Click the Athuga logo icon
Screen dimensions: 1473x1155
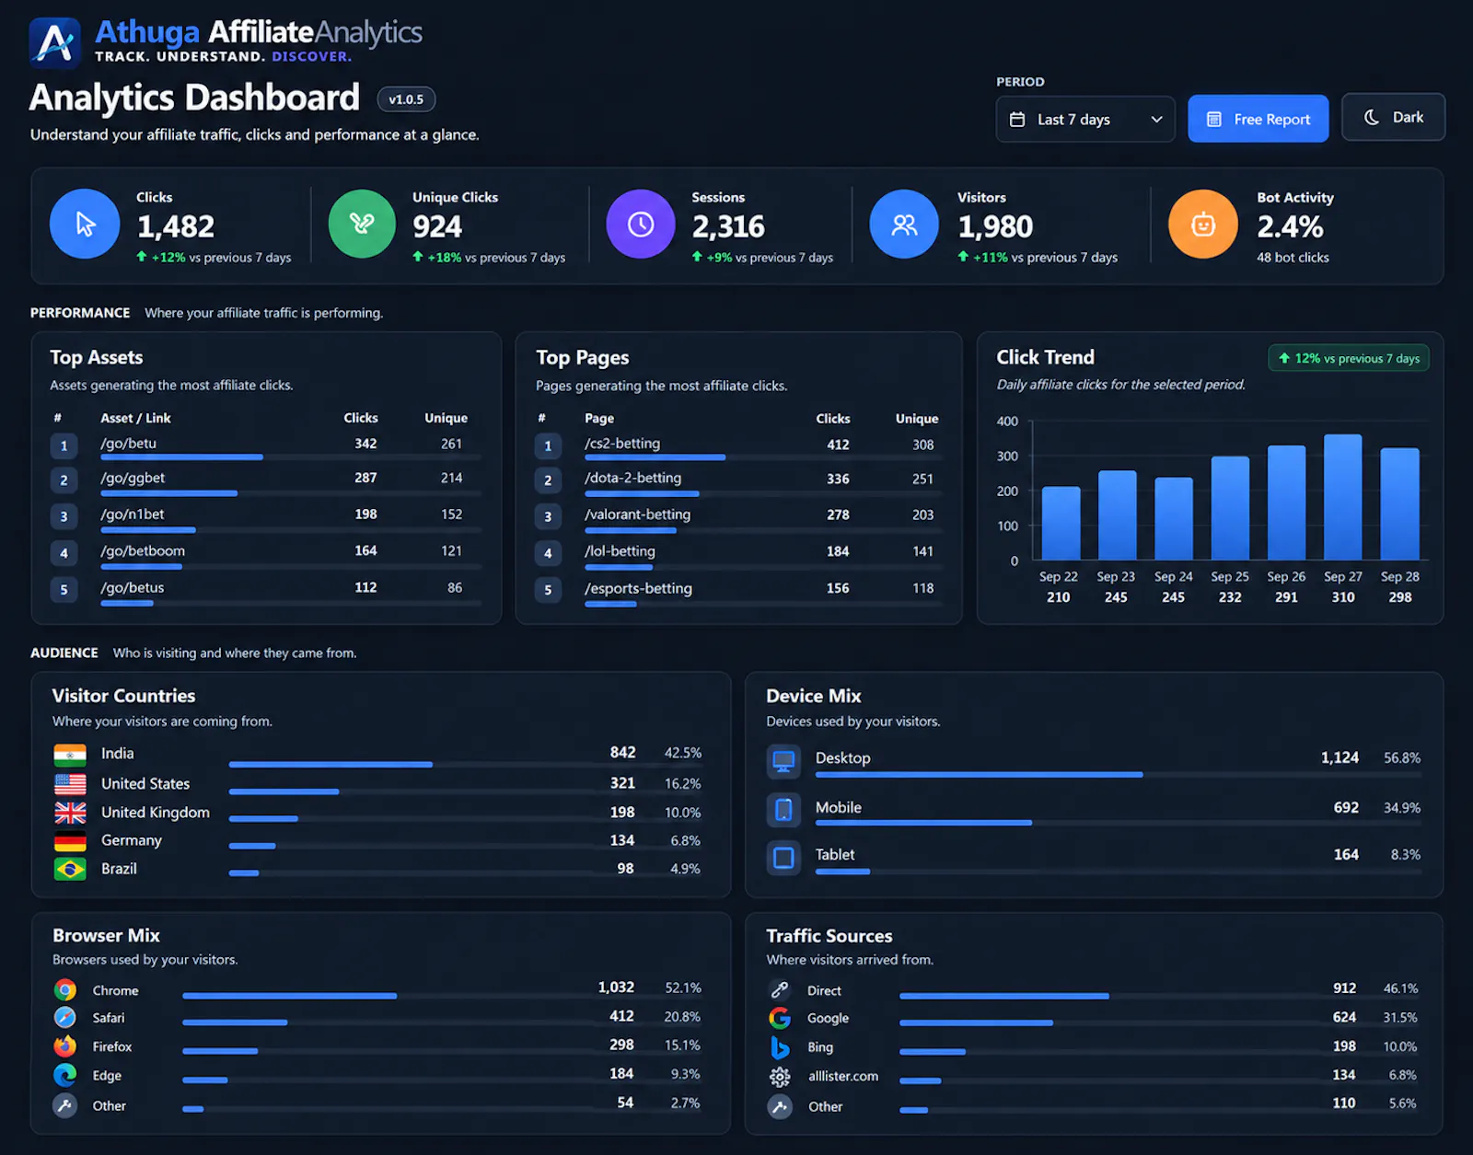pos(54,43)
